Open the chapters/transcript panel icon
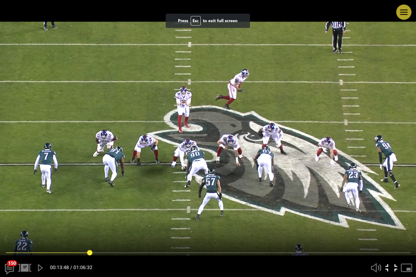 pos(25,268)
